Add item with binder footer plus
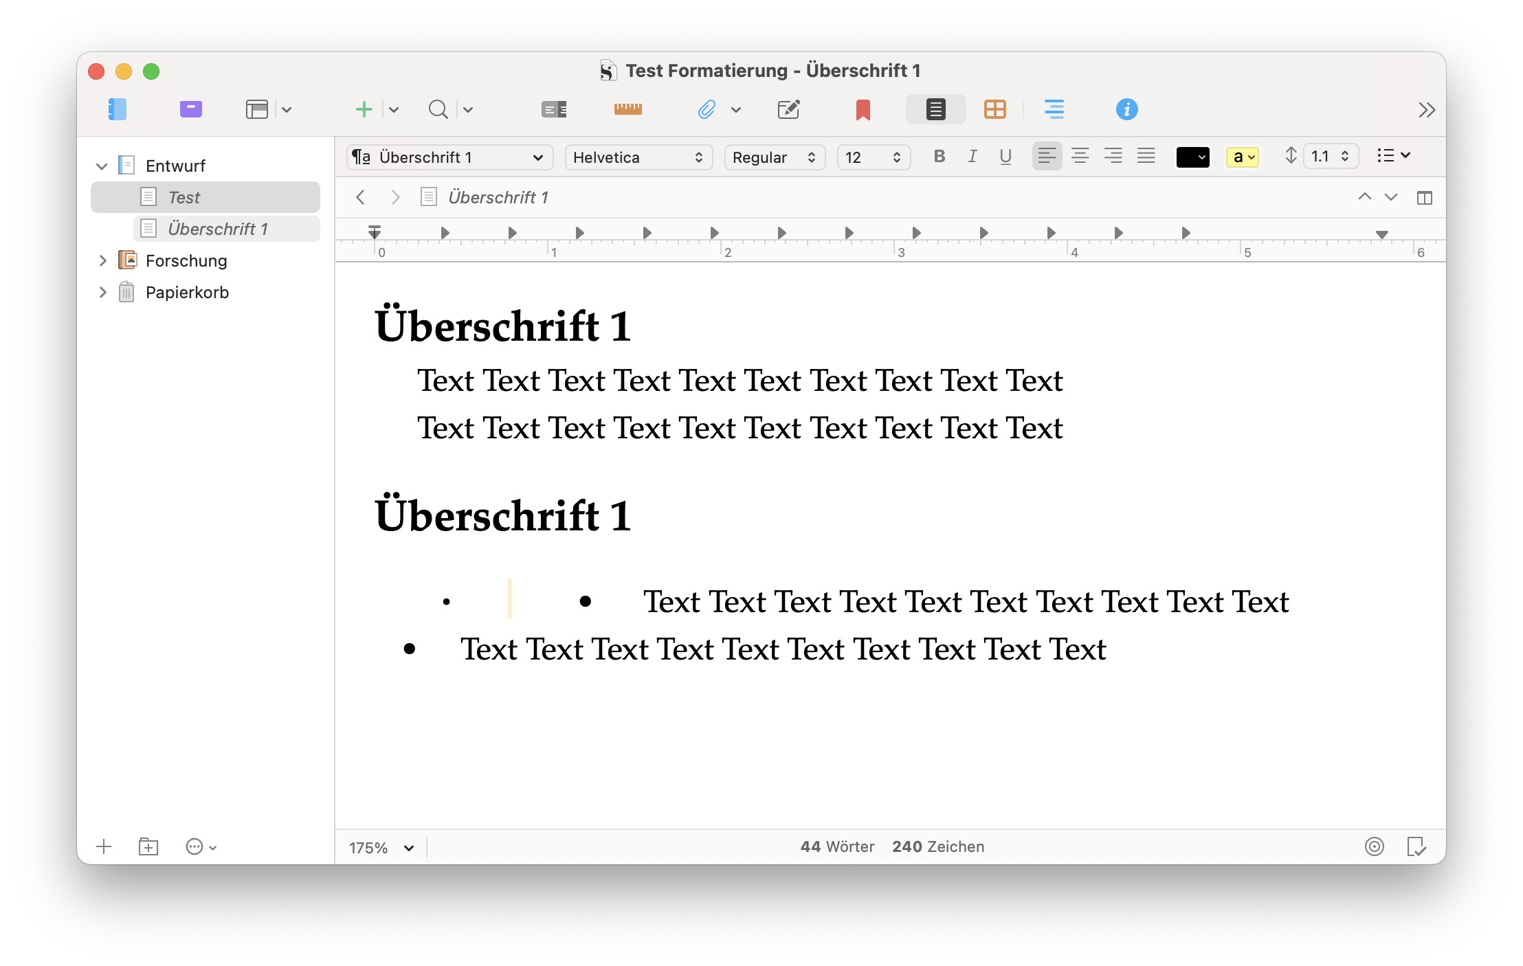1523x966 pixels. tap(104, 846)
